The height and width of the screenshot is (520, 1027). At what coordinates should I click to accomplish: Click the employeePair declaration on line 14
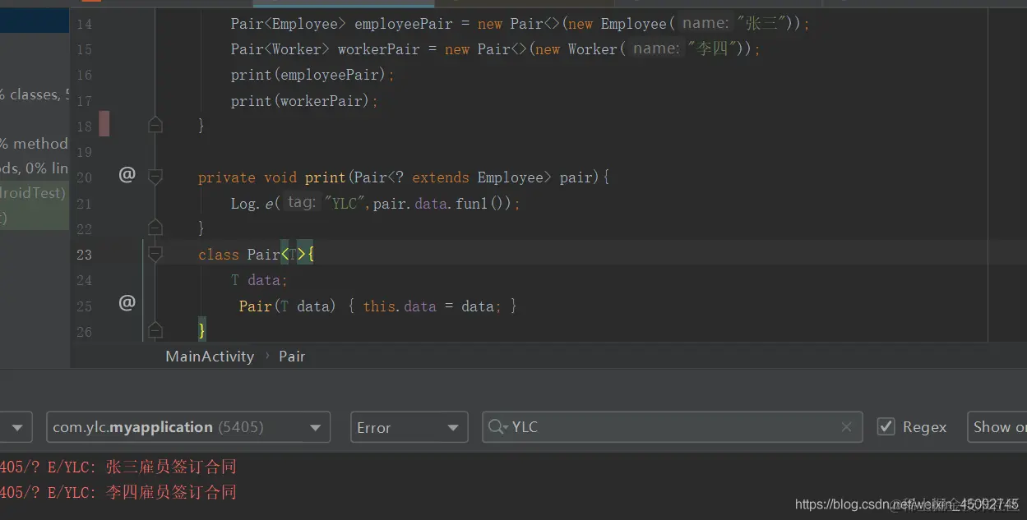pos(520,24)
